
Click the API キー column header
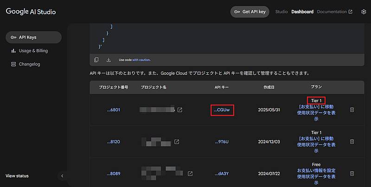(x=222, y=87)
